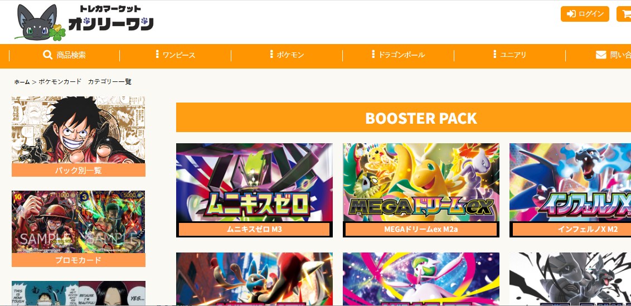Click the envelope icon for inquiries
This screenshot has width=631, height=306.
(x=601, y=55)
